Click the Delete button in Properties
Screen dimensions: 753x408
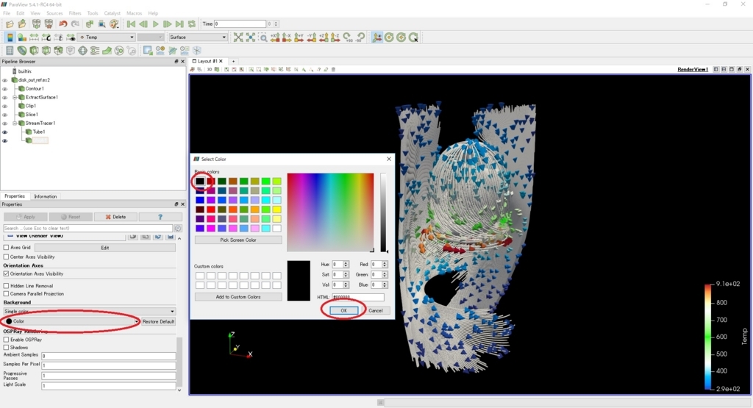(115, 217)
